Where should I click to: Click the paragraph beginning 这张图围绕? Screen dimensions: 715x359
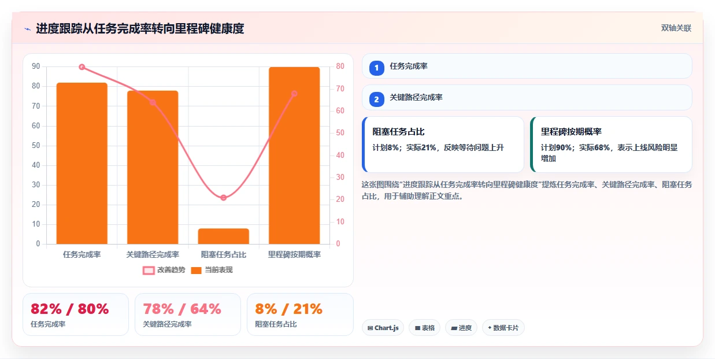pyautogui.click(x=527, y=190)
